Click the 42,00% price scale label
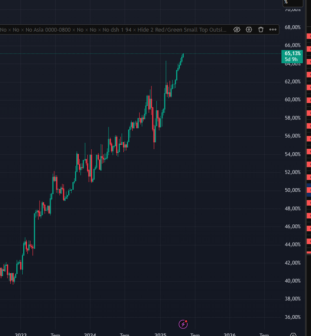The height and width of the screenshot is (336, 311). [293, 263]
